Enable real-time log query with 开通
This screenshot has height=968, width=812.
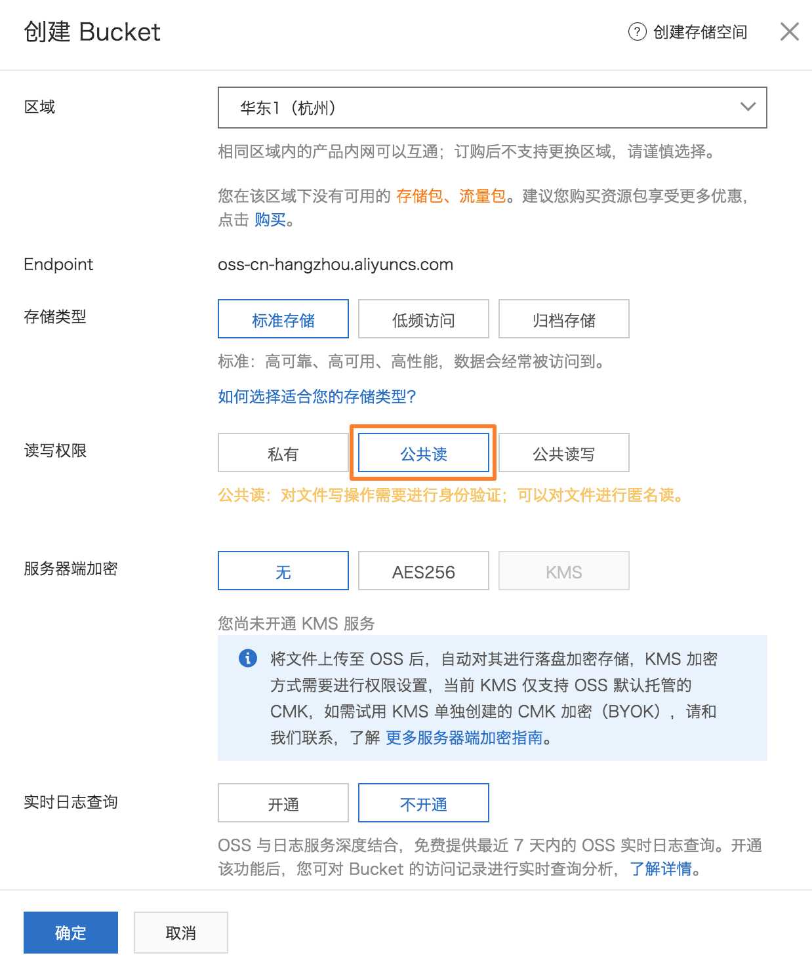283,803
